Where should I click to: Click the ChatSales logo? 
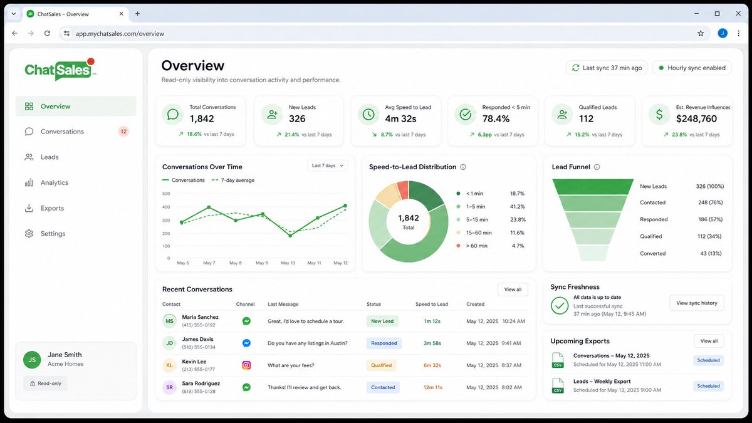tap(60, 69)
